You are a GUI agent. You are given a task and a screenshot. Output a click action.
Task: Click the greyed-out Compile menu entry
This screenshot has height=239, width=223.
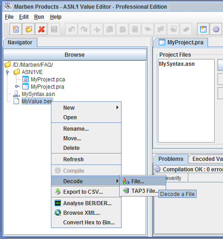point(86,170)
